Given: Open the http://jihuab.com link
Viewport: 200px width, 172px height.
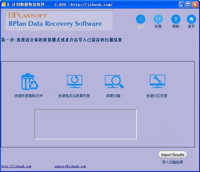Looking at the screenshot, I should [x=16, y=166].
